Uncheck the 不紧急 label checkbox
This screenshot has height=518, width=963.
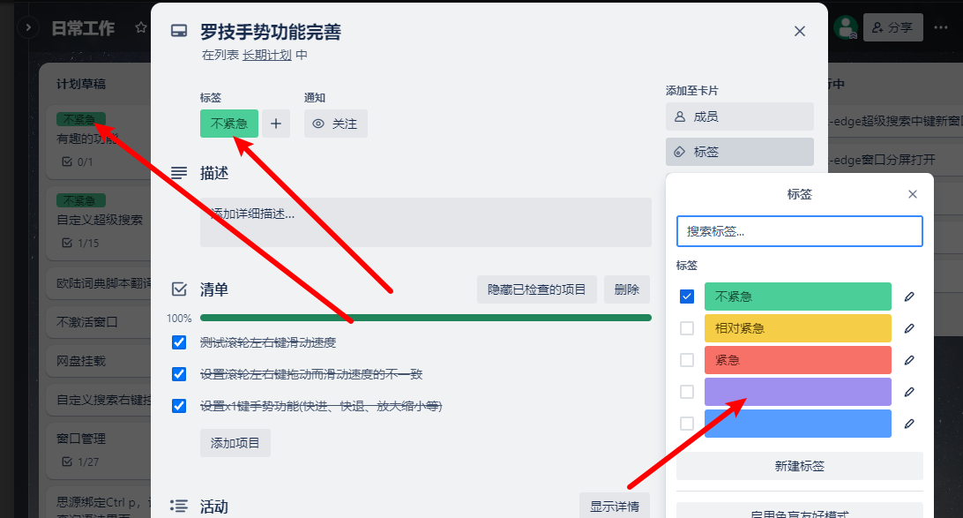(687, 297)
